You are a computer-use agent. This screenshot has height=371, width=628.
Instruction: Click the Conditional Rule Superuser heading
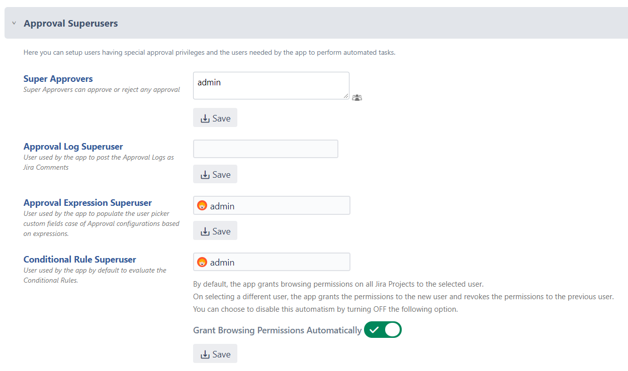click(x=80, y=260)
